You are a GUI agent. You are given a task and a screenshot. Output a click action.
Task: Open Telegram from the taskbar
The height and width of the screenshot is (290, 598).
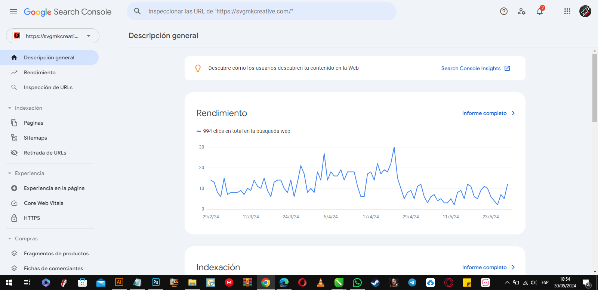click(412, 283)
